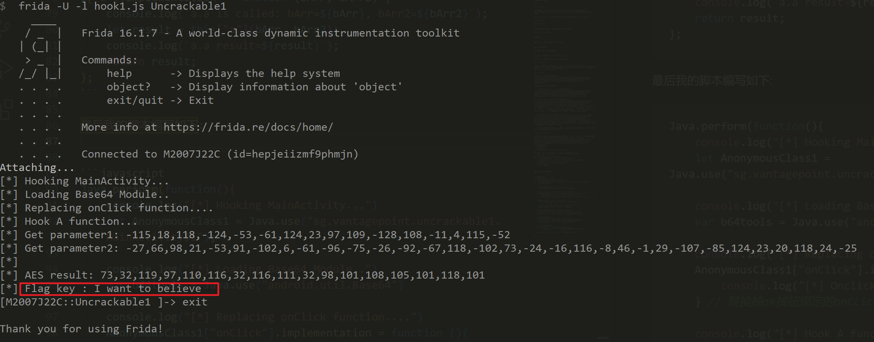874x342 pixels.
Task: Click the frida.re docs URL
Action: [x=248, y=127]
